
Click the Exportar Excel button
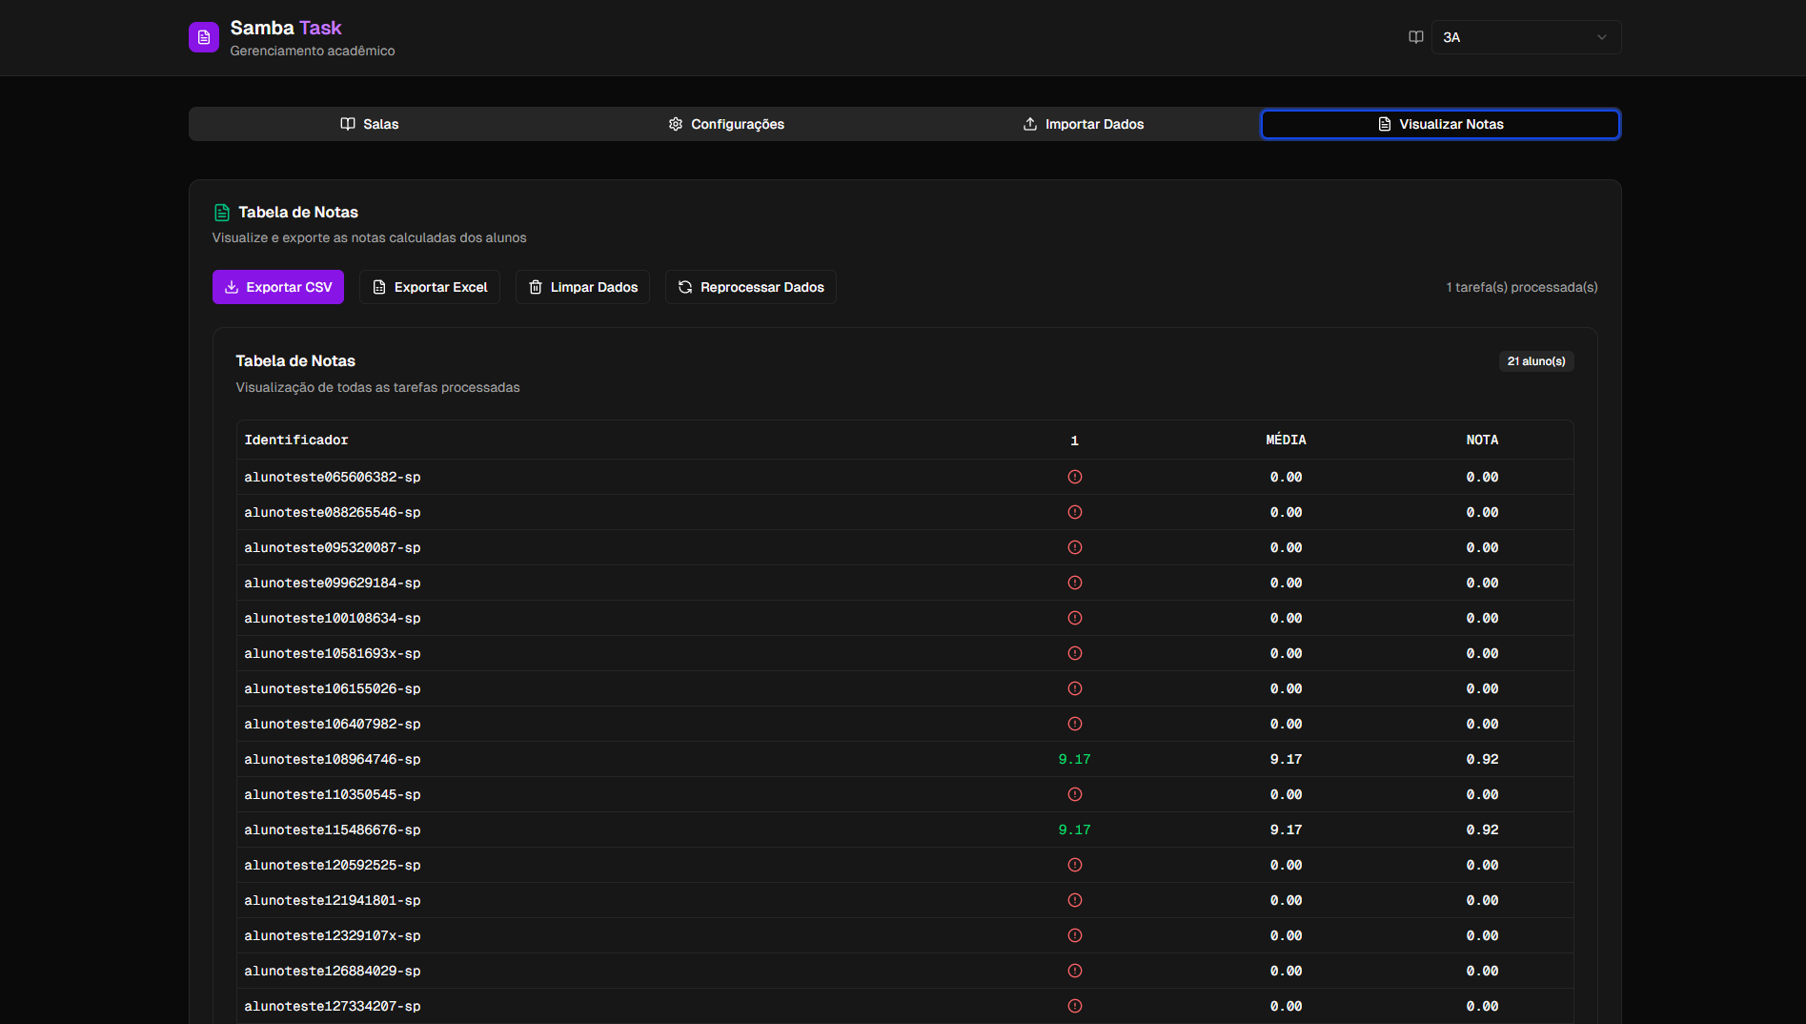(x=429, y=287)
